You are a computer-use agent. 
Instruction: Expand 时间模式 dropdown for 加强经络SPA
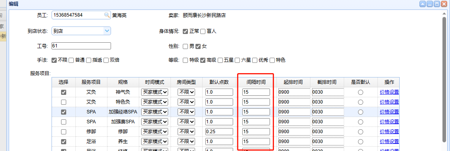155,112
